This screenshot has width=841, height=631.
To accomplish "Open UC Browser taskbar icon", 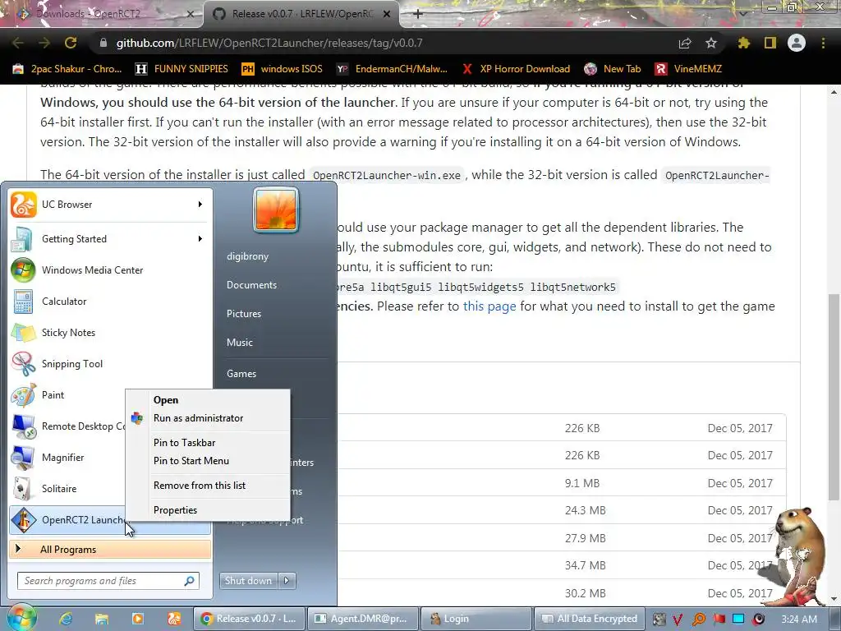I will coord(174,619).
